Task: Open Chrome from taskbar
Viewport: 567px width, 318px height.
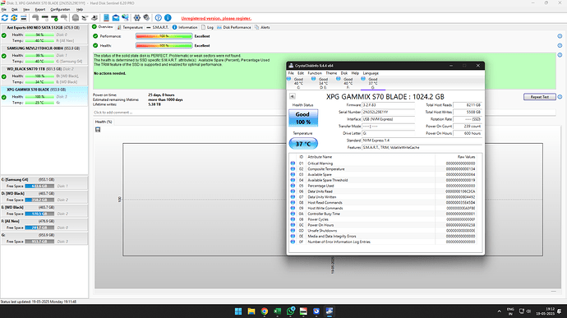Action: point(265,311)
